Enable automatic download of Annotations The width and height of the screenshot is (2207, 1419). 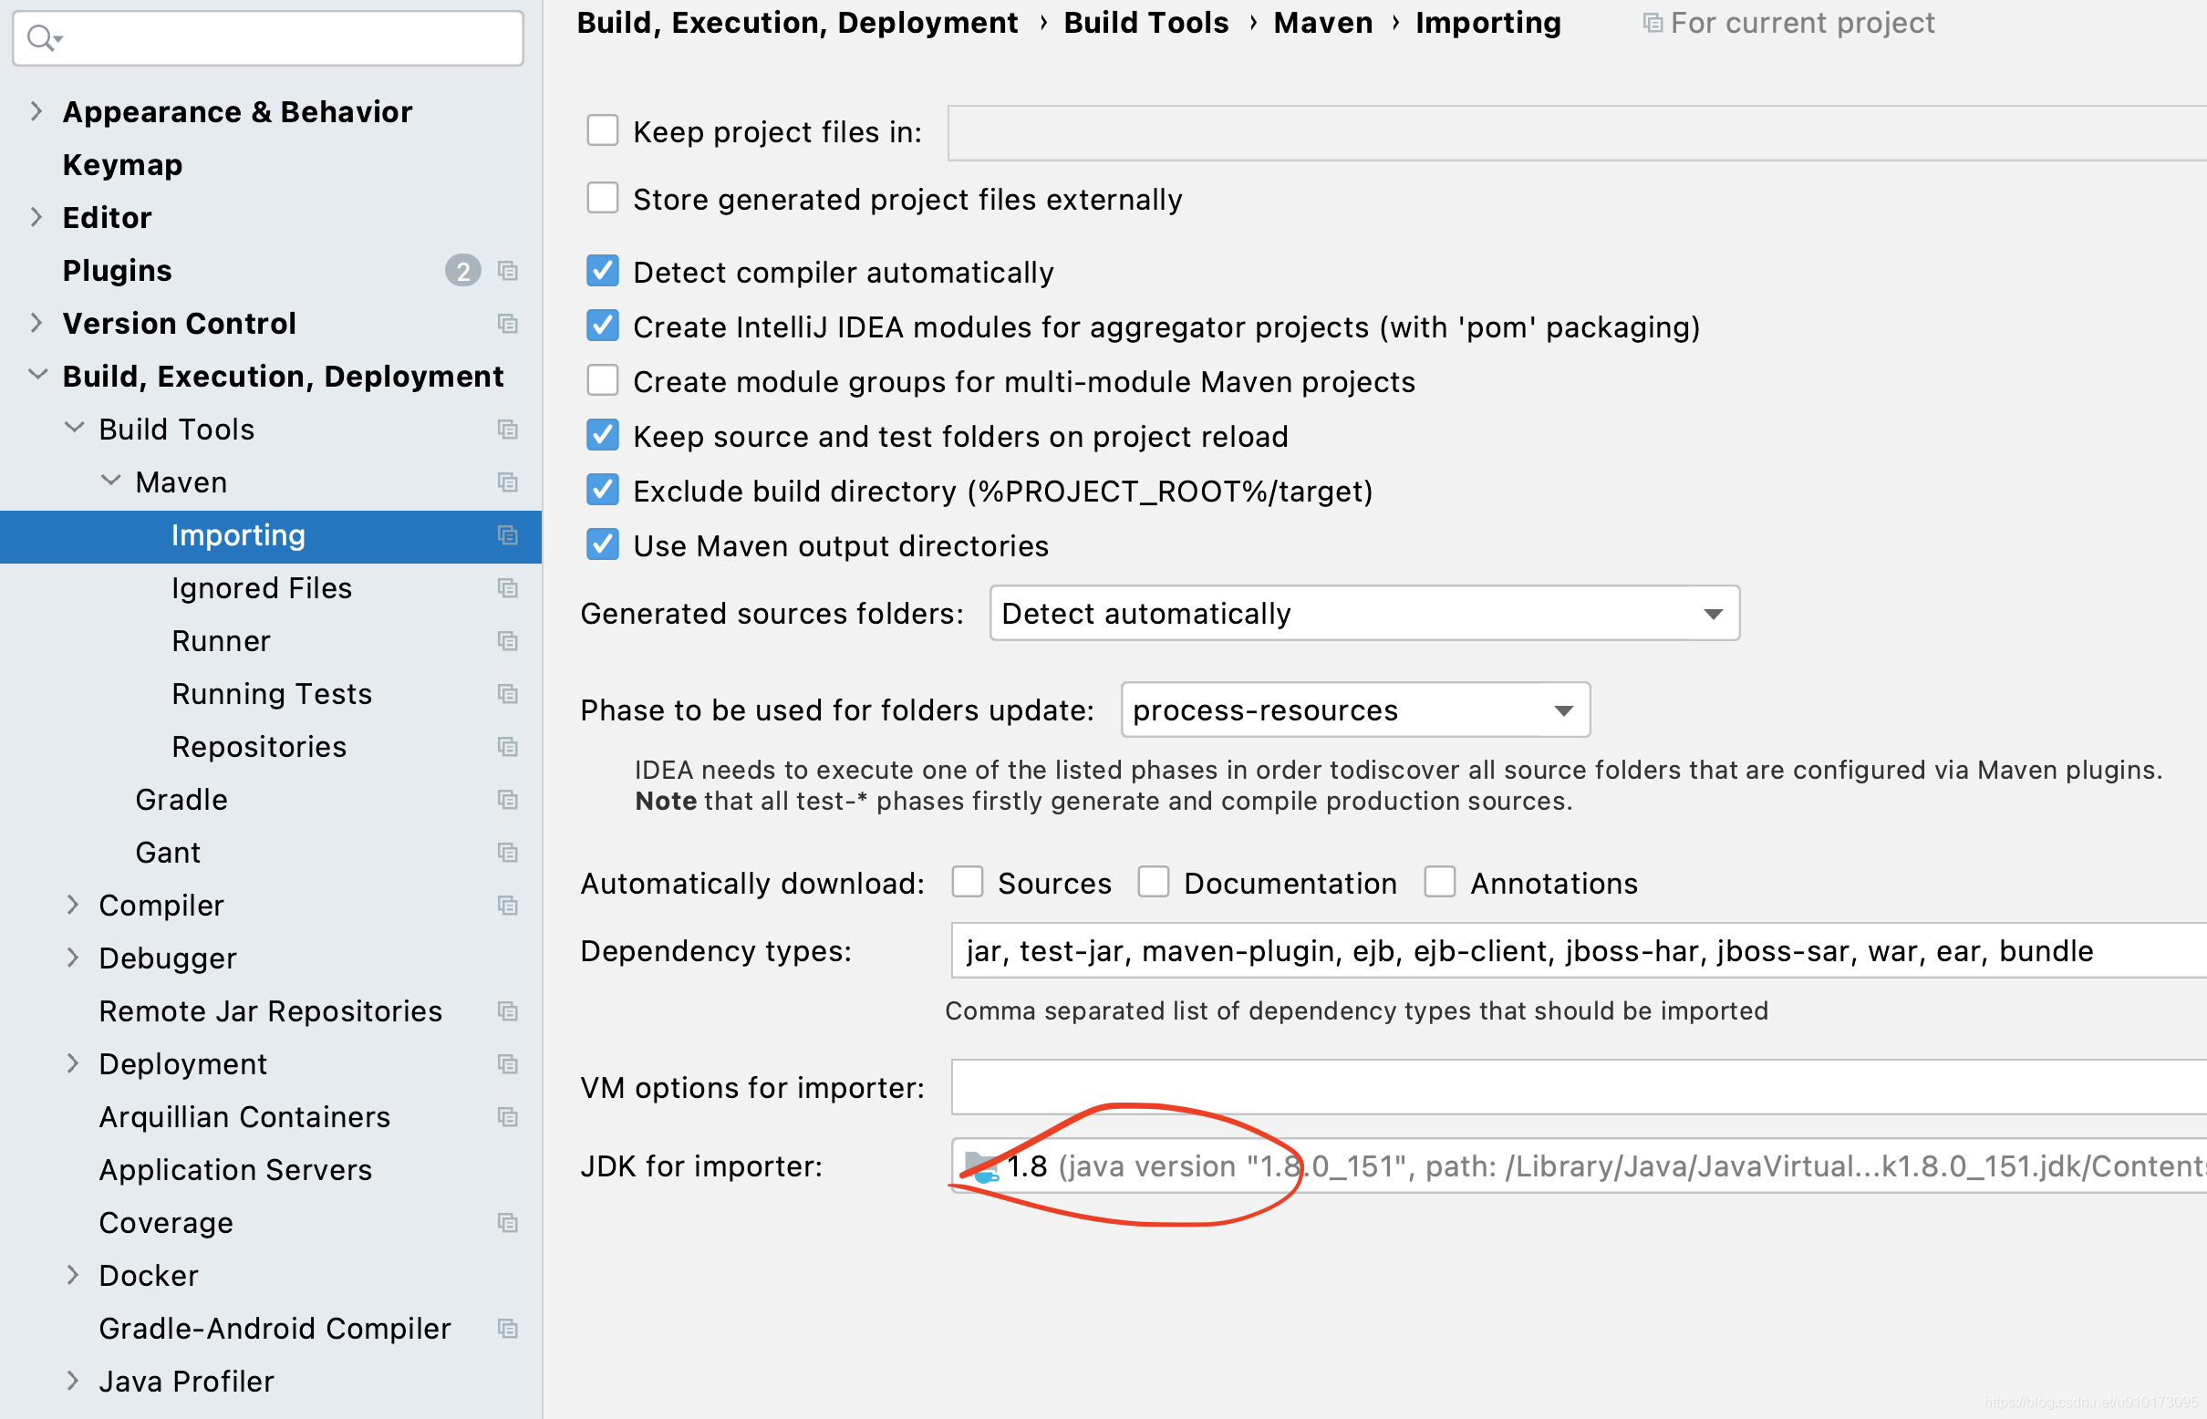(1440, 882)
